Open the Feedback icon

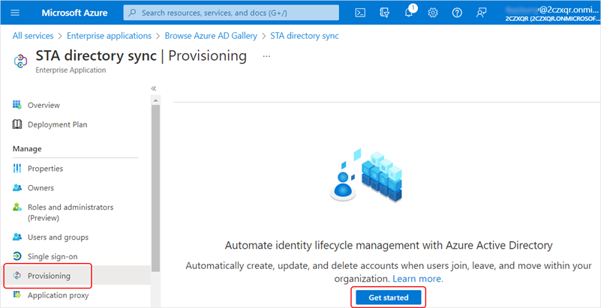[481, 13]
